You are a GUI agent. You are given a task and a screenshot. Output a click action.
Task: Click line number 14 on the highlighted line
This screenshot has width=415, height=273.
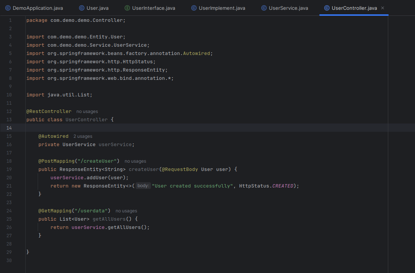click(x=9, y=128)
